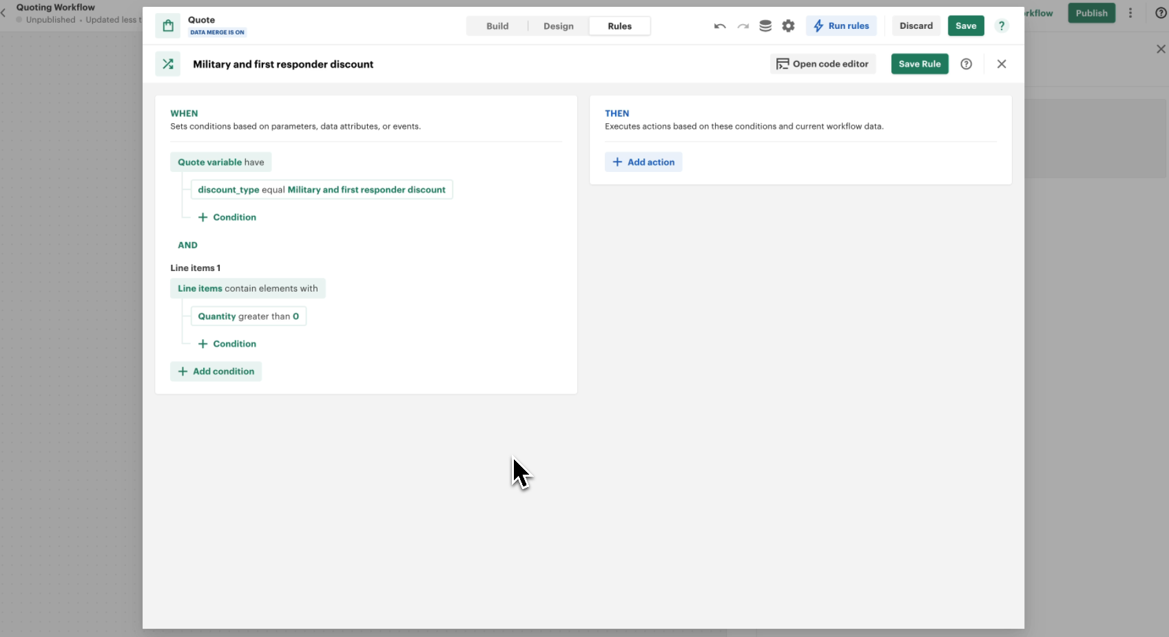Click the rule help icon beside Save Rule
The height and width of the screenshot is (637, 1169).
tap(966, 64)
